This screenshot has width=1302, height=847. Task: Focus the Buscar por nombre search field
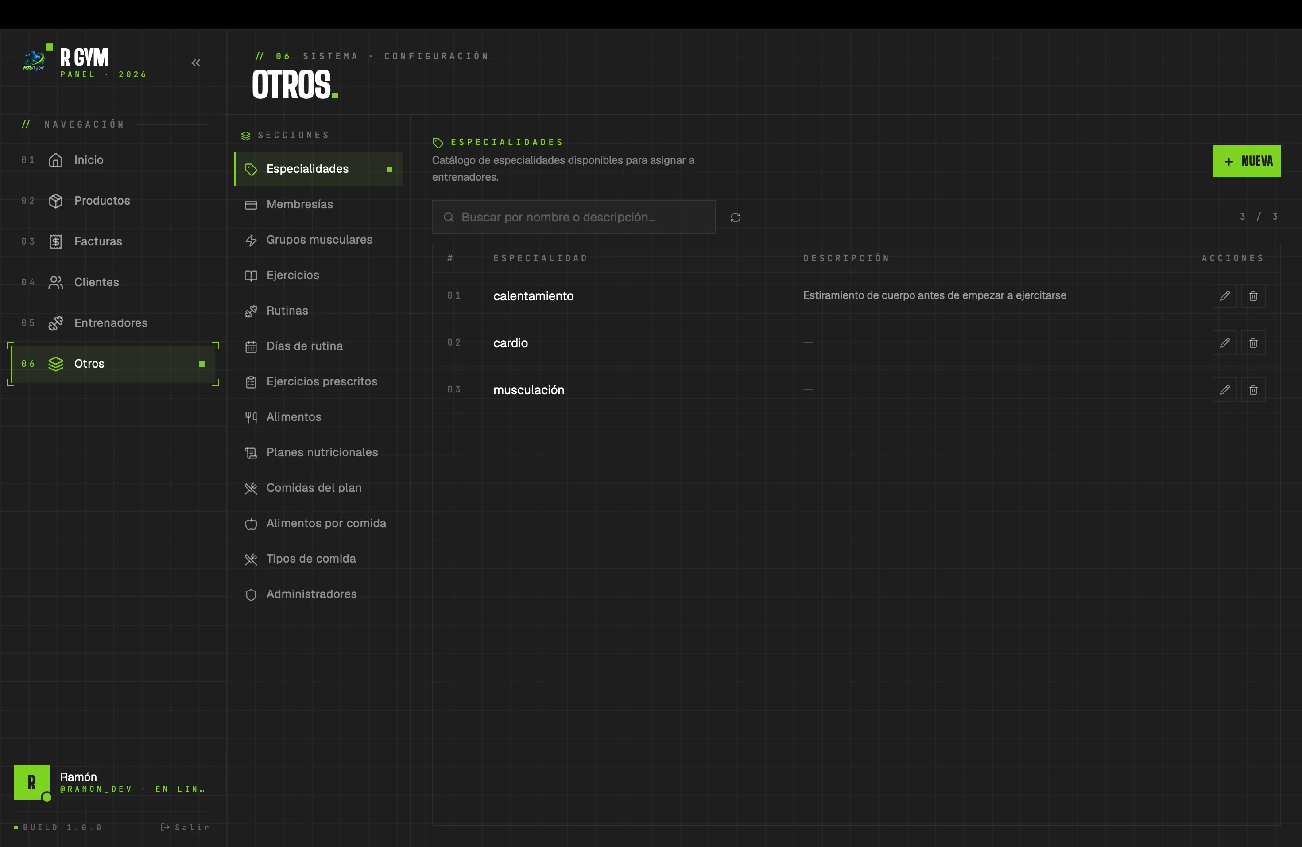pyautogui.click(x=574, y=217)
